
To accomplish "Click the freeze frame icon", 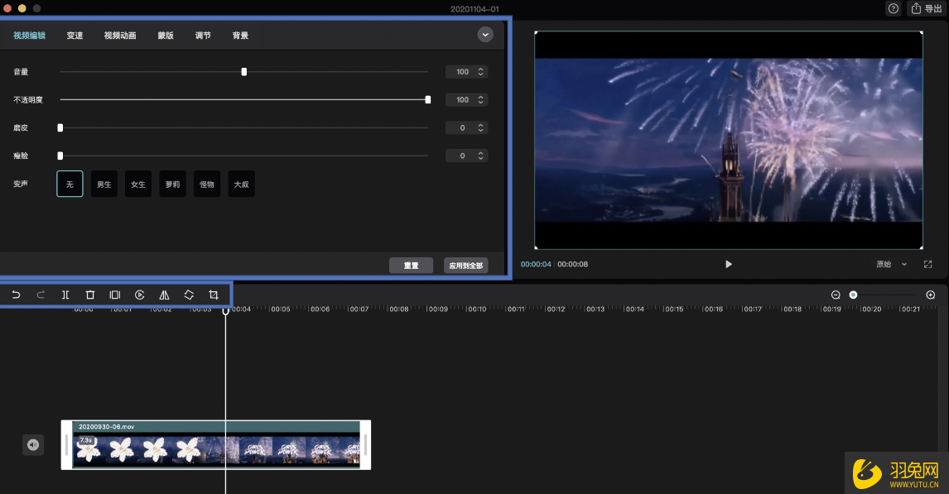I will [115, 295].
